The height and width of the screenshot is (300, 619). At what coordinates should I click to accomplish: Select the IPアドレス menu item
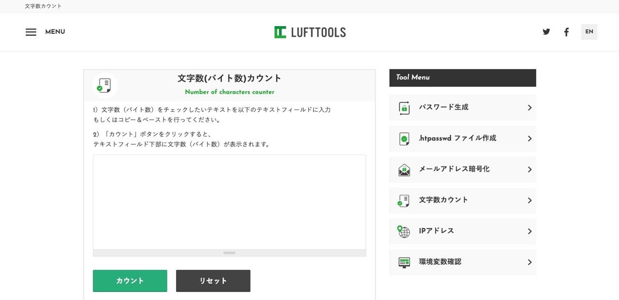(436, 231)
